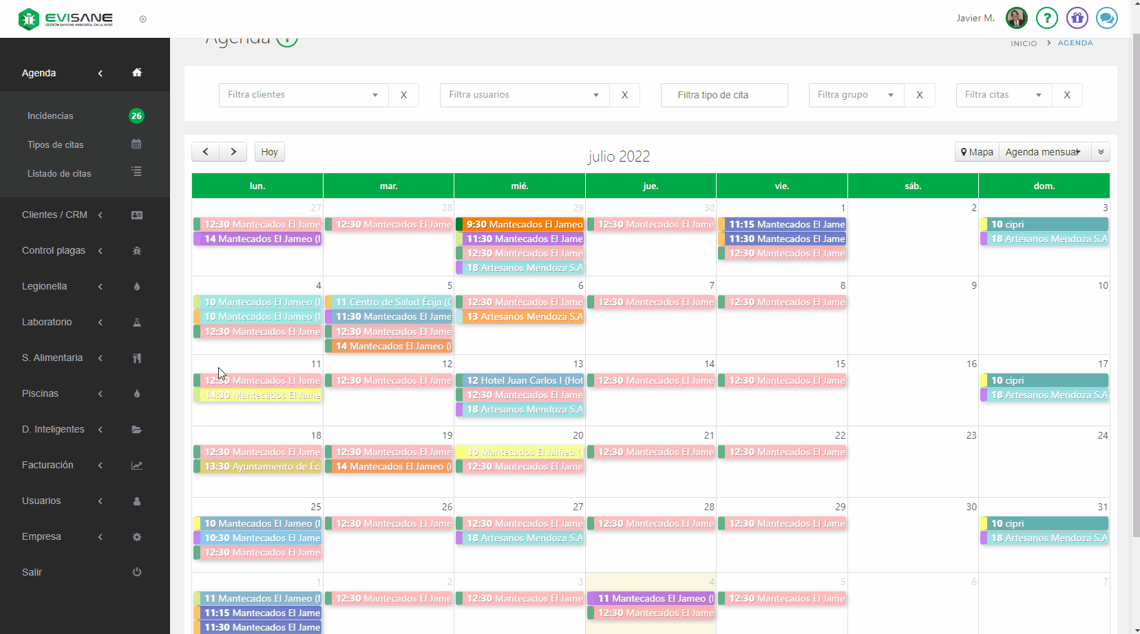Click the home icon in the sidebar
The image size is (1140, 634).
137,73
